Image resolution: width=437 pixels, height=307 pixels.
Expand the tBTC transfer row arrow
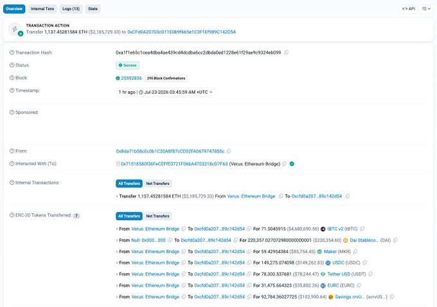point(117,229)
